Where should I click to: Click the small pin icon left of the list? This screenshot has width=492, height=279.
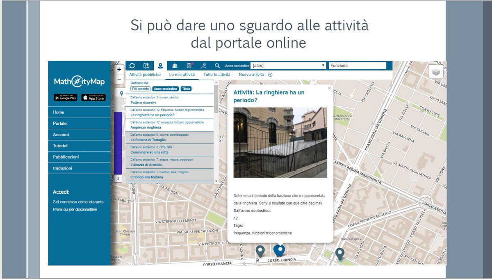coord(121,94)
